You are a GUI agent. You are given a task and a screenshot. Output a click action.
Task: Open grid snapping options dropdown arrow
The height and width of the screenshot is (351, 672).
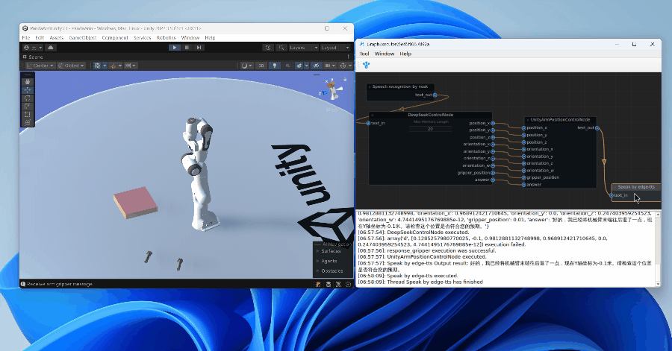pyautogui.click(x=105, y=66)
